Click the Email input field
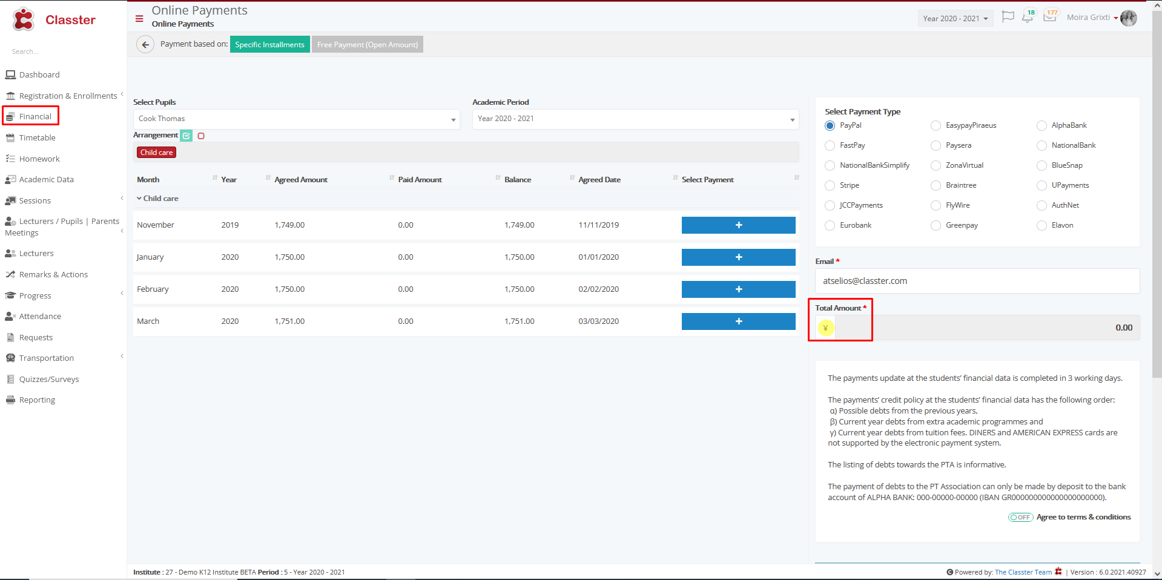Viewport: 1162px width, 580px height. click(x=977, y=281)
